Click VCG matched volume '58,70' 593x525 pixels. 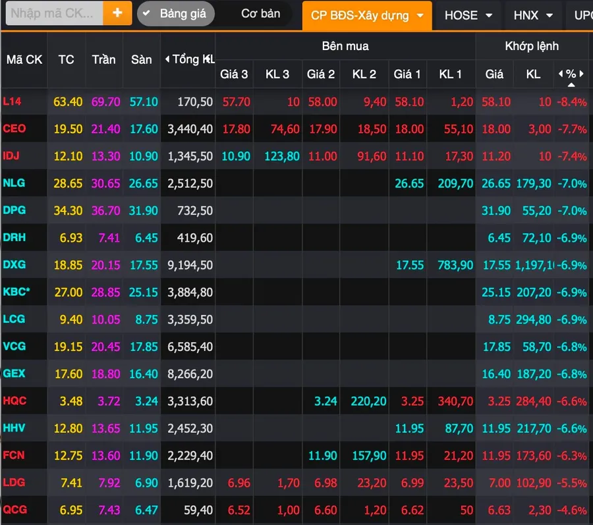coord(536,346)
